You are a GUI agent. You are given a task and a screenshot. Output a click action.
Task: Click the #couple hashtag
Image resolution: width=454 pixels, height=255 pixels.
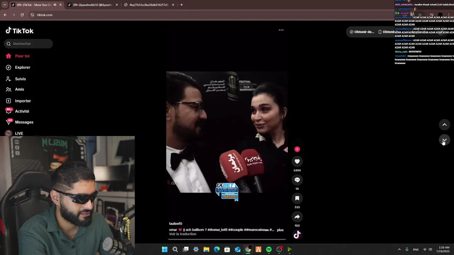(x=236, y=230)
